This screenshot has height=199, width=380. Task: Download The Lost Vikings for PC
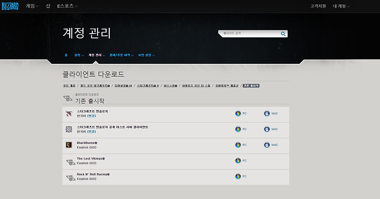pyautogui.click(x=241, y=161)
